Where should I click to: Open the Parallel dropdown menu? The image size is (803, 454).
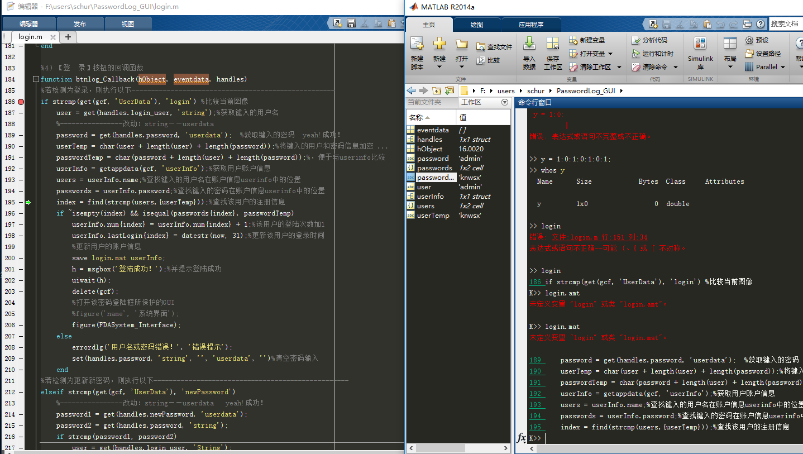pos(765,67)
